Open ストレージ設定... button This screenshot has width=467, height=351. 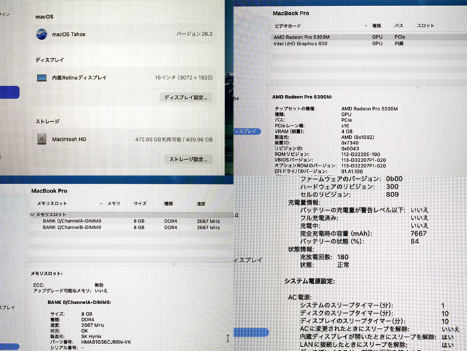click(187, 159)
